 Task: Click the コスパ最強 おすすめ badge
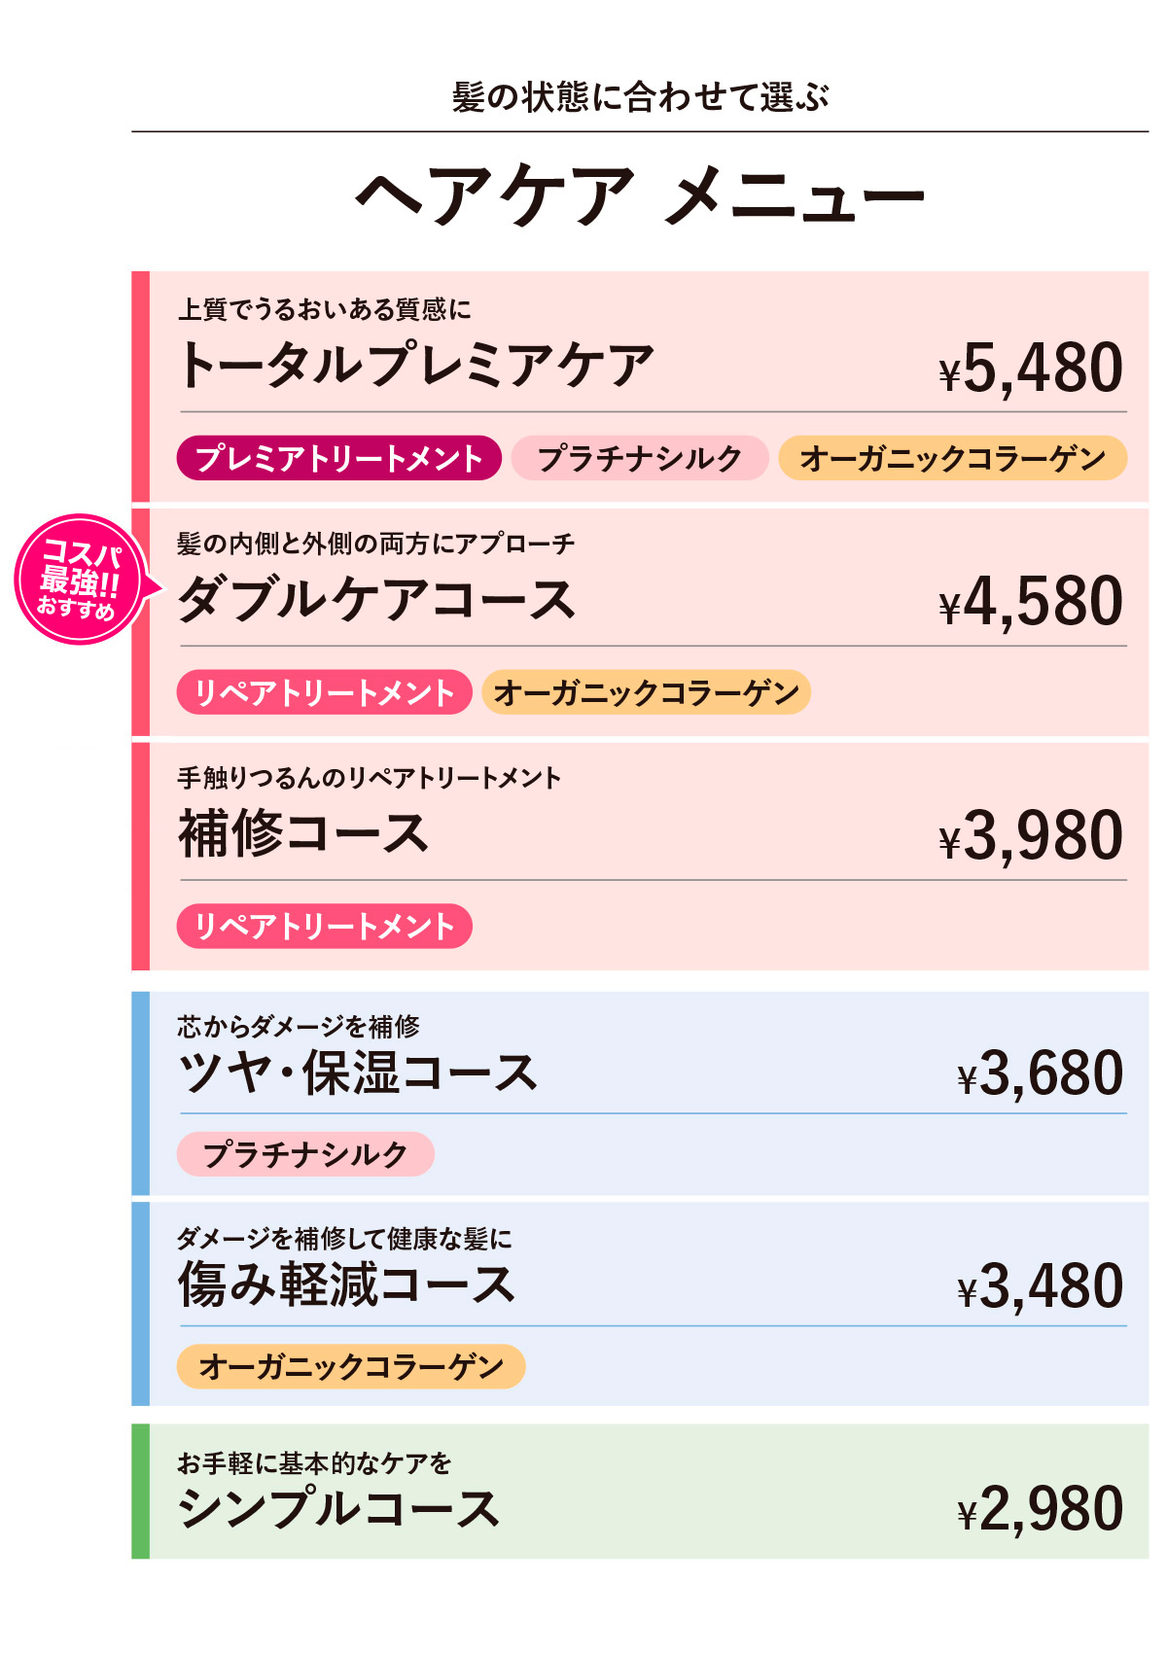(80, 580)
